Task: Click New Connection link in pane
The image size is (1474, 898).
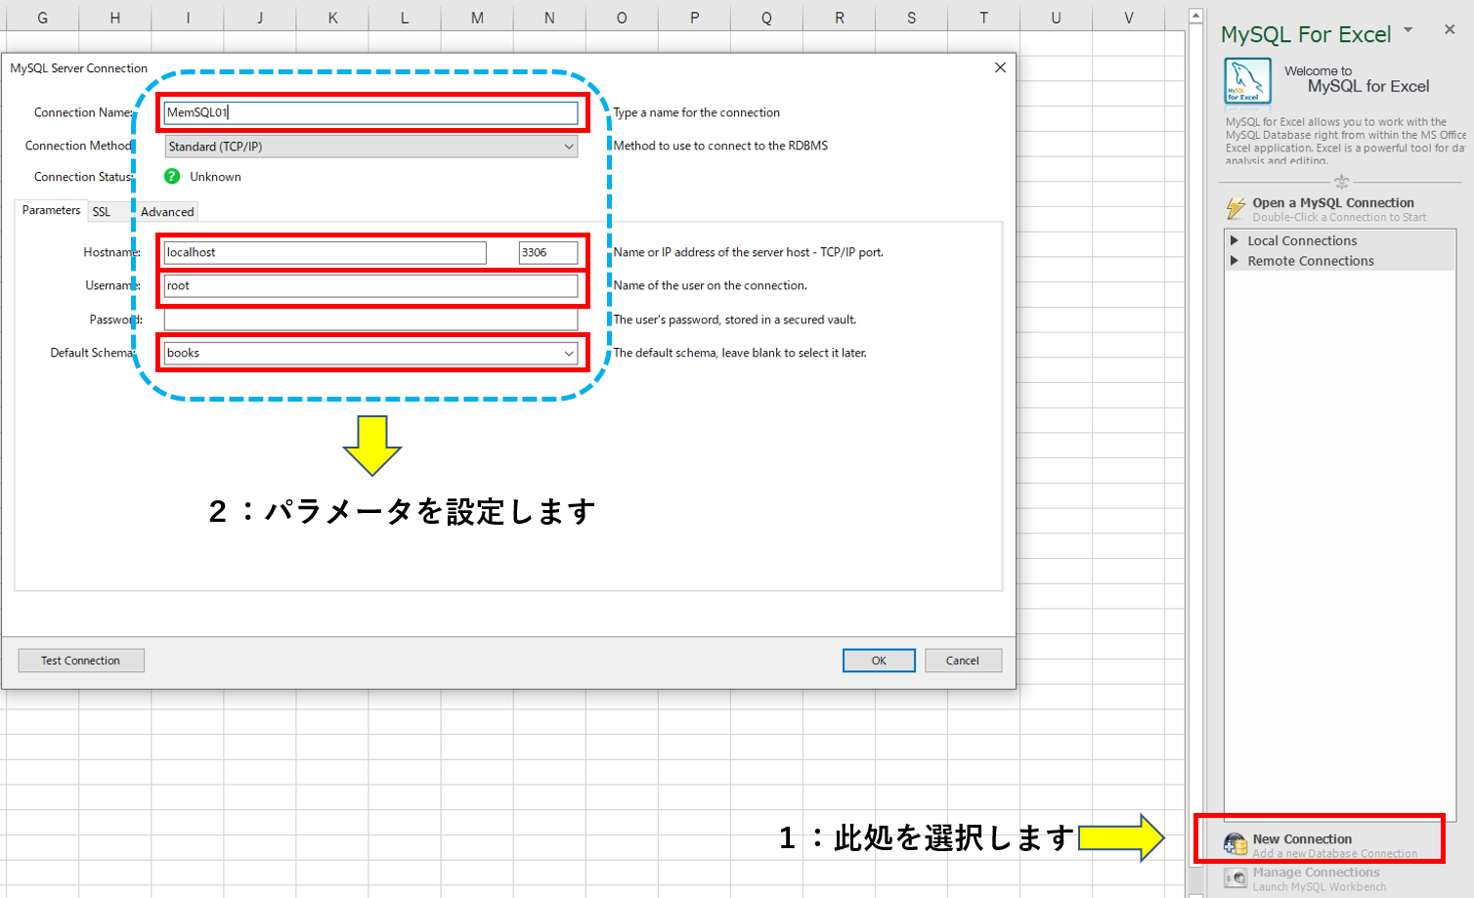Action: pyautogui.click(x=1302, y=838)
